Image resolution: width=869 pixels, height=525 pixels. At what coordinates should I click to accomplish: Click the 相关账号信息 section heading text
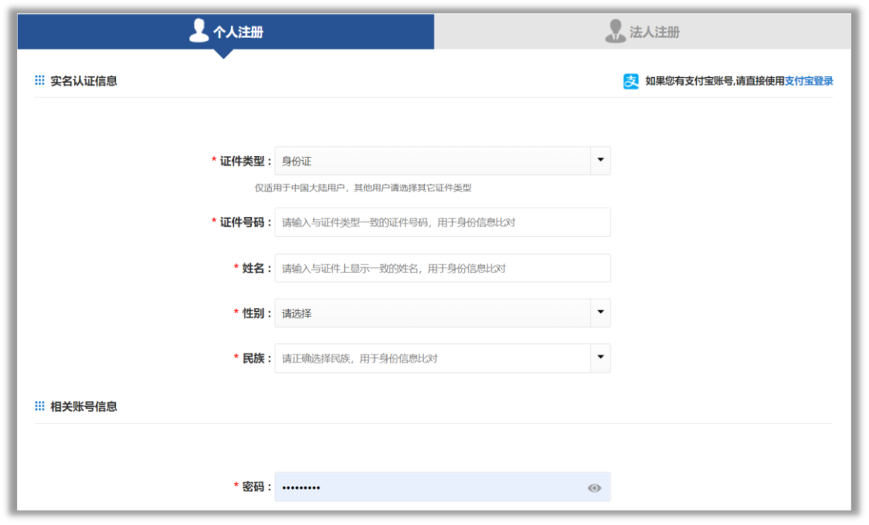[x=84, y=406]
